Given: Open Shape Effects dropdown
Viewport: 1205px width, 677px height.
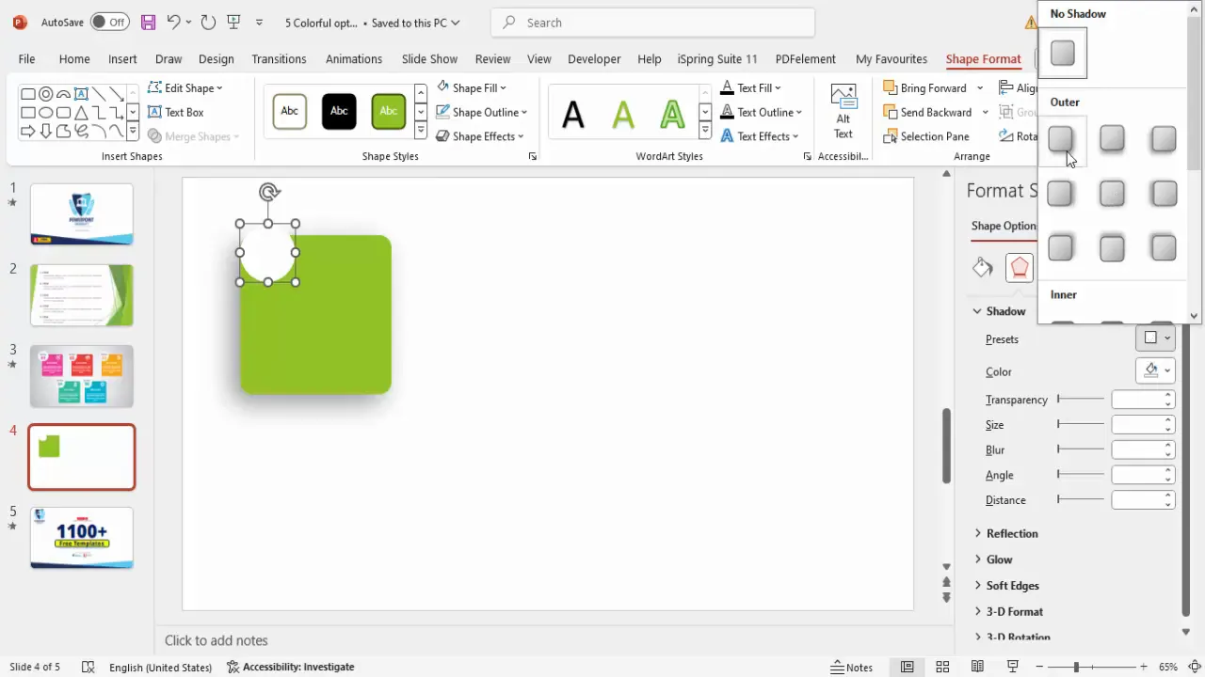Looking at the screenshot, I should click(x=481, y=136).
